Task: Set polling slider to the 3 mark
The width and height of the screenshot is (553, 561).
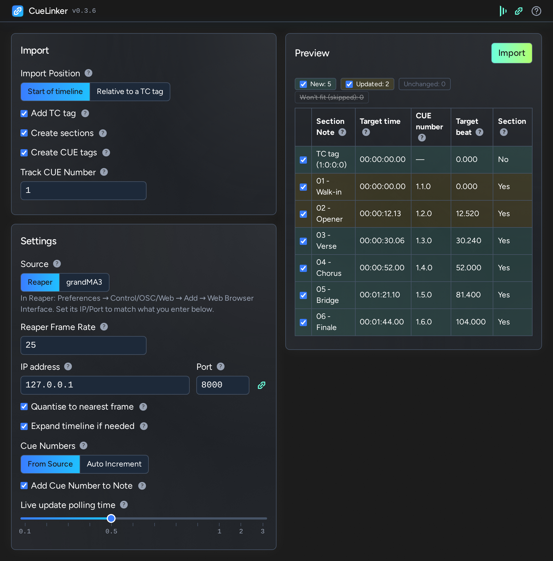Action: coord(263,518)
